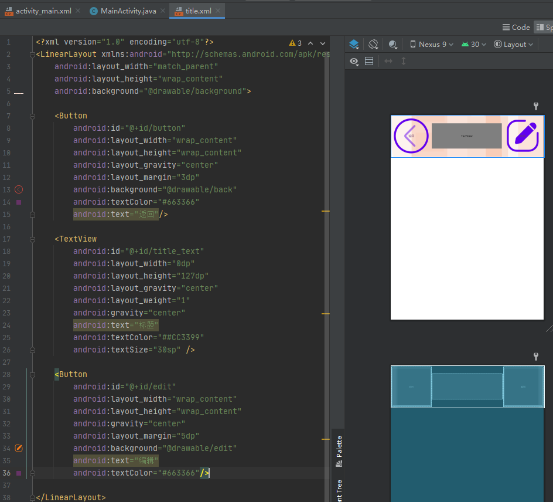Click the back drawable gutter icon on line 13
This screenshot has width=553, height=502.
(x=19, y=189)
